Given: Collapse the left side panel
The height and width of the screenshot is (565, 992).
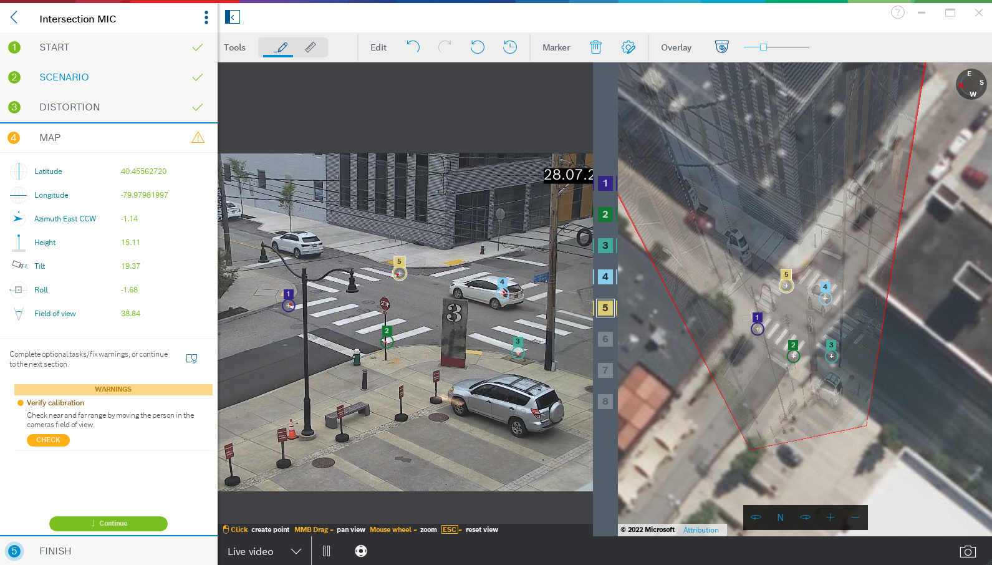Looking at the screenshot, I should (233, 17).
